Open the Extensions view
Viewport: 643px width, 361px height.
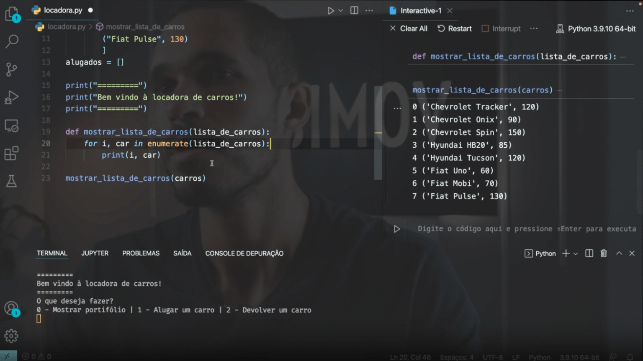pyautogui.click(x=11, y=153)
